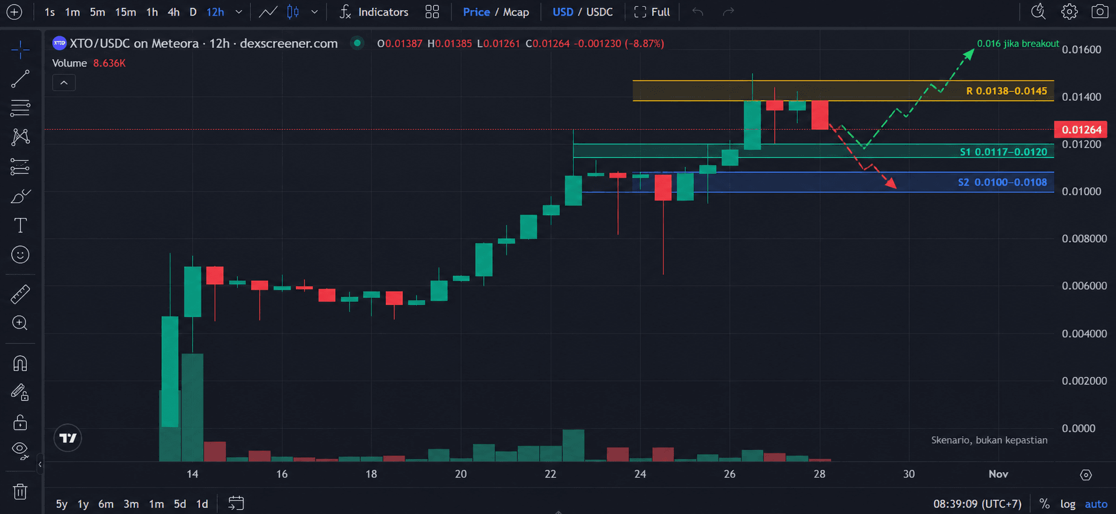Select the 15m timeframe
Image resolution: width=1116 pixels, height=514 pixels.
[x=126, y=12]
